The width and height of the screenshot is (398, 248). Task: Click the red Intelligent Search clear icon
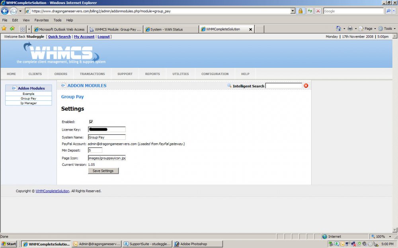(306, 86)
